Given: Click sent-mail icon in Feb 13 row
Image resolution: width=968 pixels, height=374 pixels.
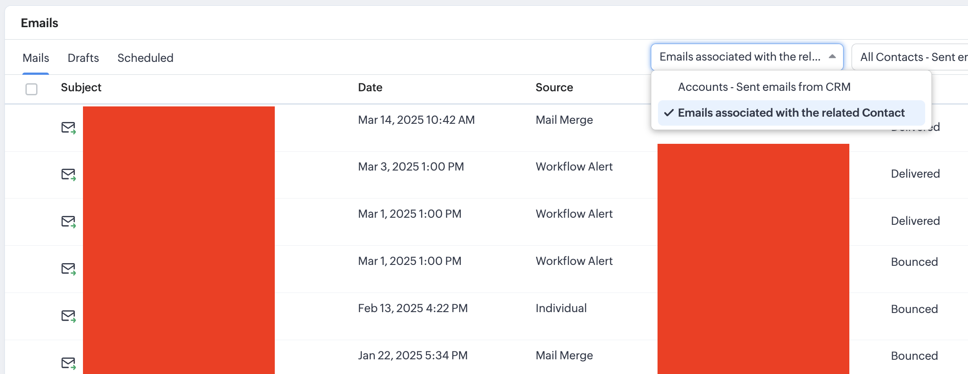Looking at the screenshot, I should [x=68, y=316].
